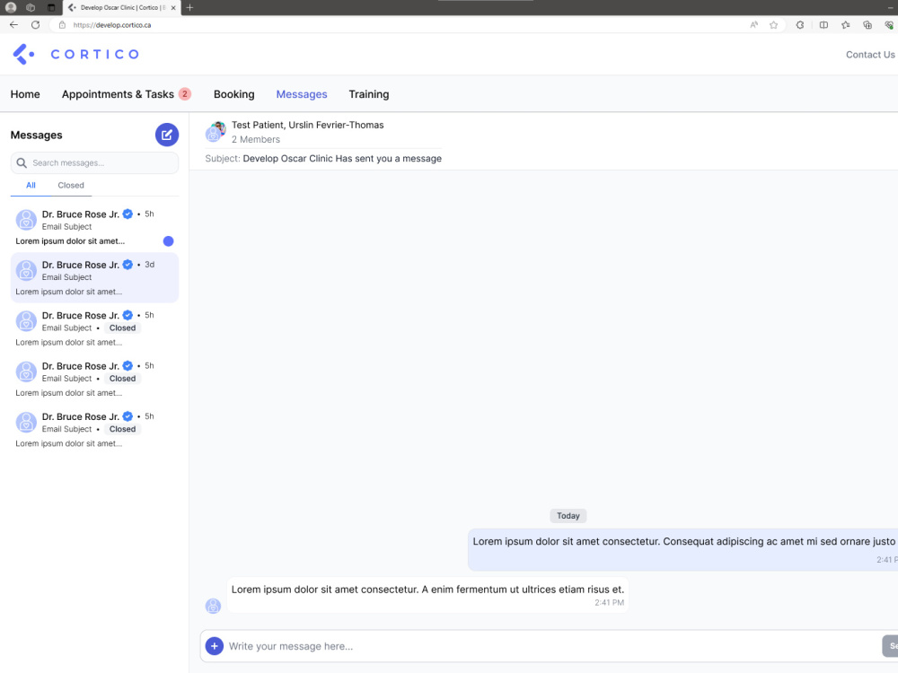Click the favorites star in address bar
898x673 pixels.
pos(774,24)
